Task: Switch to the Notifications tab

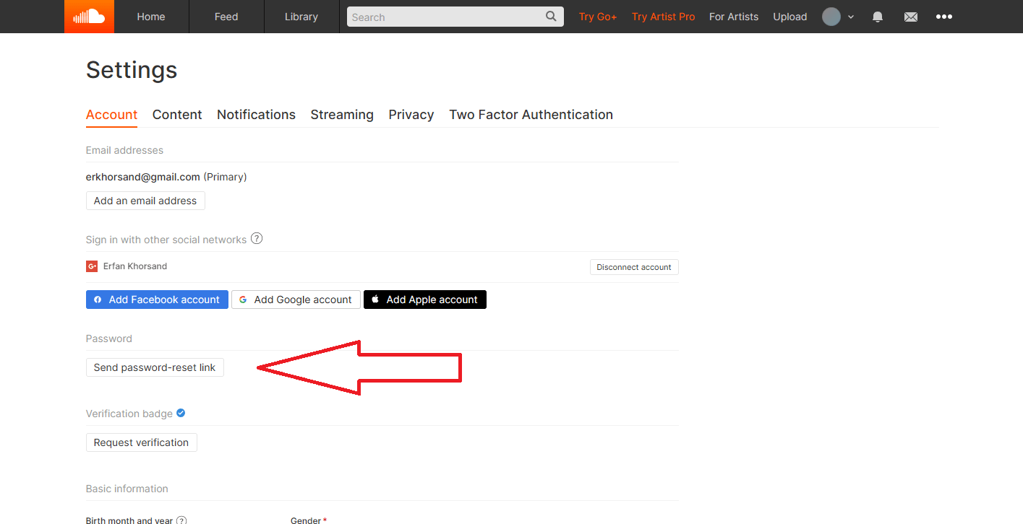Action: [256, 115]
